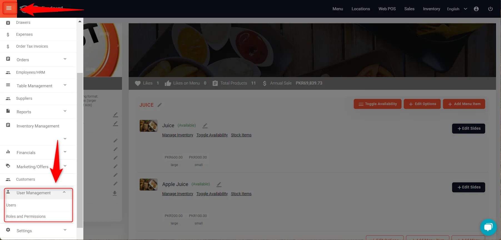501x240 pixels.
Task: Open Web POS from top navigation
Action: (x=387, y=9)
